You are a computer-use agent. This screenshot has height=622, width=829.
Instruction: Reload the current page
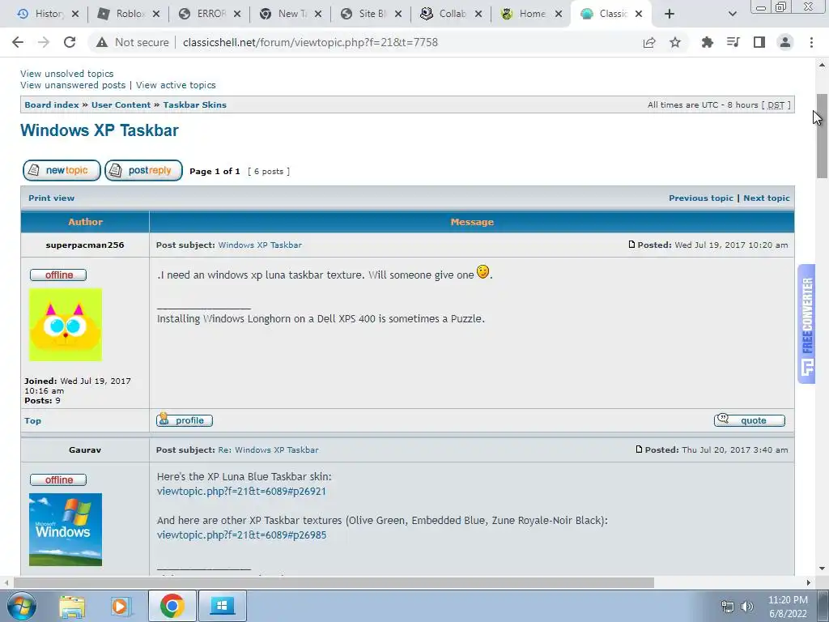[x=70, y=42]
